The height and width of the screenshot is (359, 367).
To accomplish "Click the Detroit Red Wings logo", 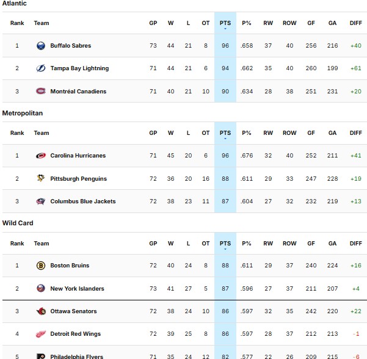I will [x=41, y=334].
